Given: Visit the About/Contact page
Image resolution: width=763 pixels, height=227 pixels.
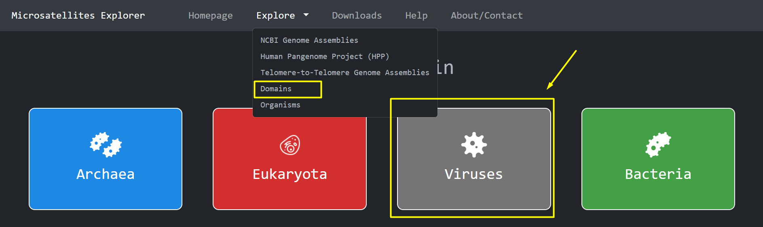Looking at the screenshot, I should (x=486, y=15).
